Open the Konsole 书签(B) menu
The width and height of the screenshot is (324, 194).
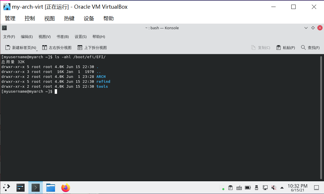pos(63,37)
